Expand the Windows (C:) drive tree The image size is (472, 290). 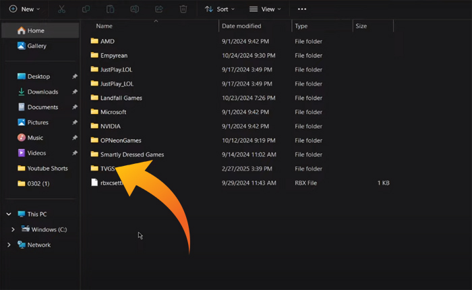pos(14,229)
